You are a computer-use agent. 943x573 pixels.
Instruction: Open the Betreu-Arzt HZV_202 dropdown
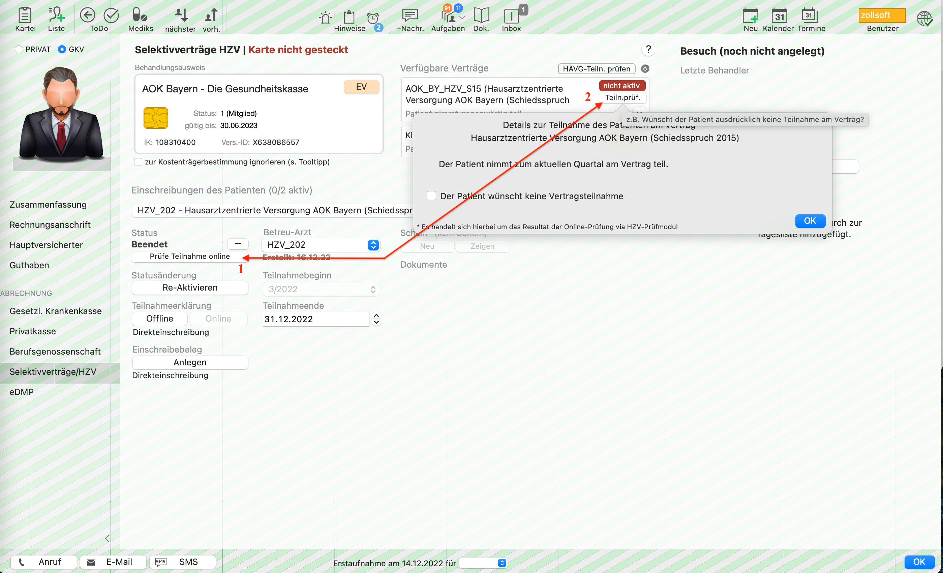[x=321, y=245]
